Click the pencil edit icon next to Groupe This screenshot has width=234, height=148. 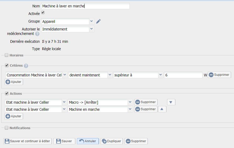click(98, 22)
